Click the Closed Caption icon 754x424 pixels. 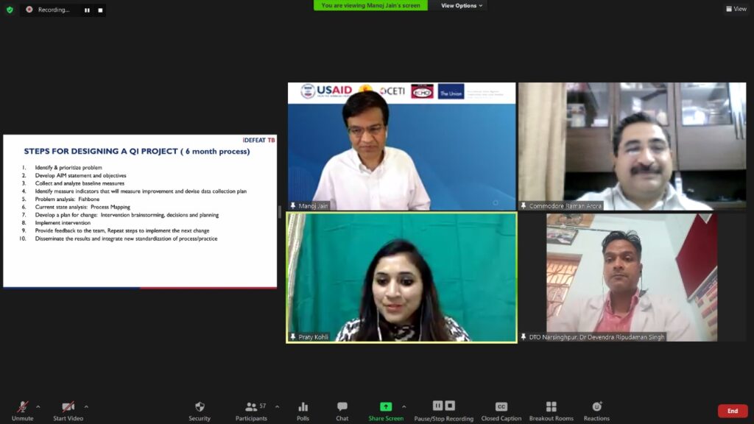(x=501, y=407)
